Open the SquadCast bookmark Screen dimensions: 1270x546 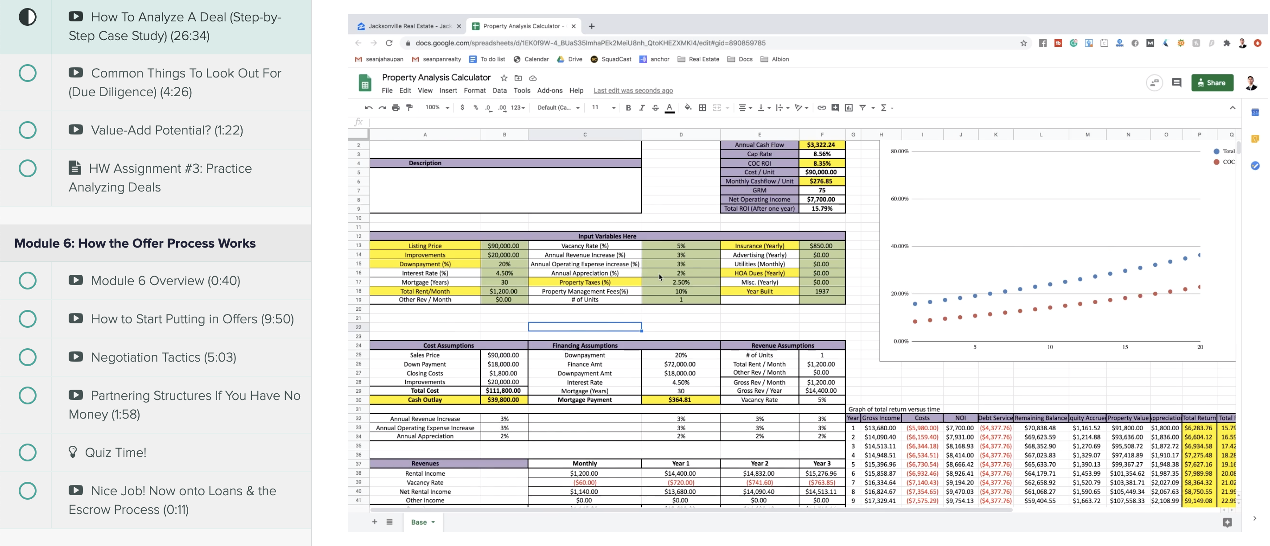point(611,59)
